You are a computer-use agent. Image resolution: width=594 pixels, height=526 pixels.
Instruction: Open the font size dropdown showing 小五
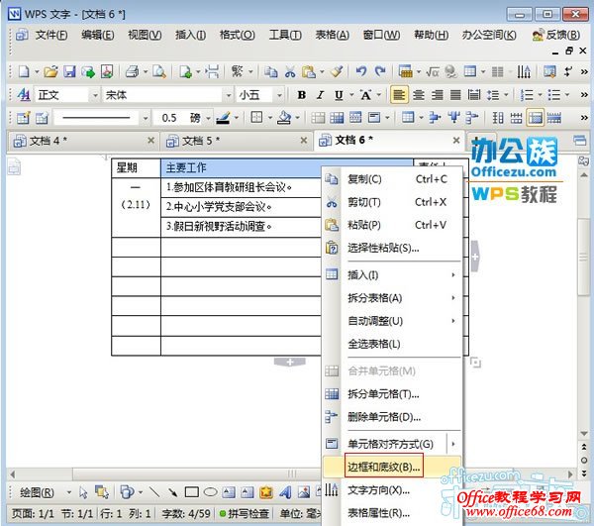pyautogui.click(x=259, y=95)
